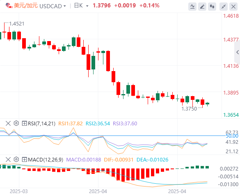This screenshot has width=240, height=196.
Task: Click the RSI(7,14,21) label
Action: [x=41, y=124]
